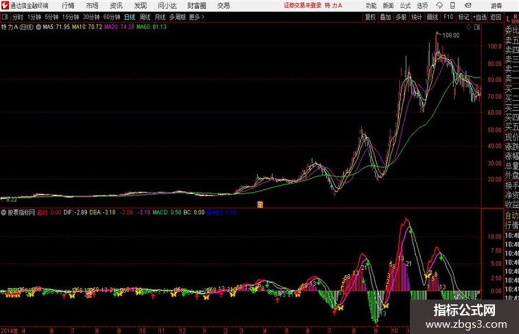Click the 画线 drawing tool button
This screenshot has height=334, width=519.
(x=432, y=17)
